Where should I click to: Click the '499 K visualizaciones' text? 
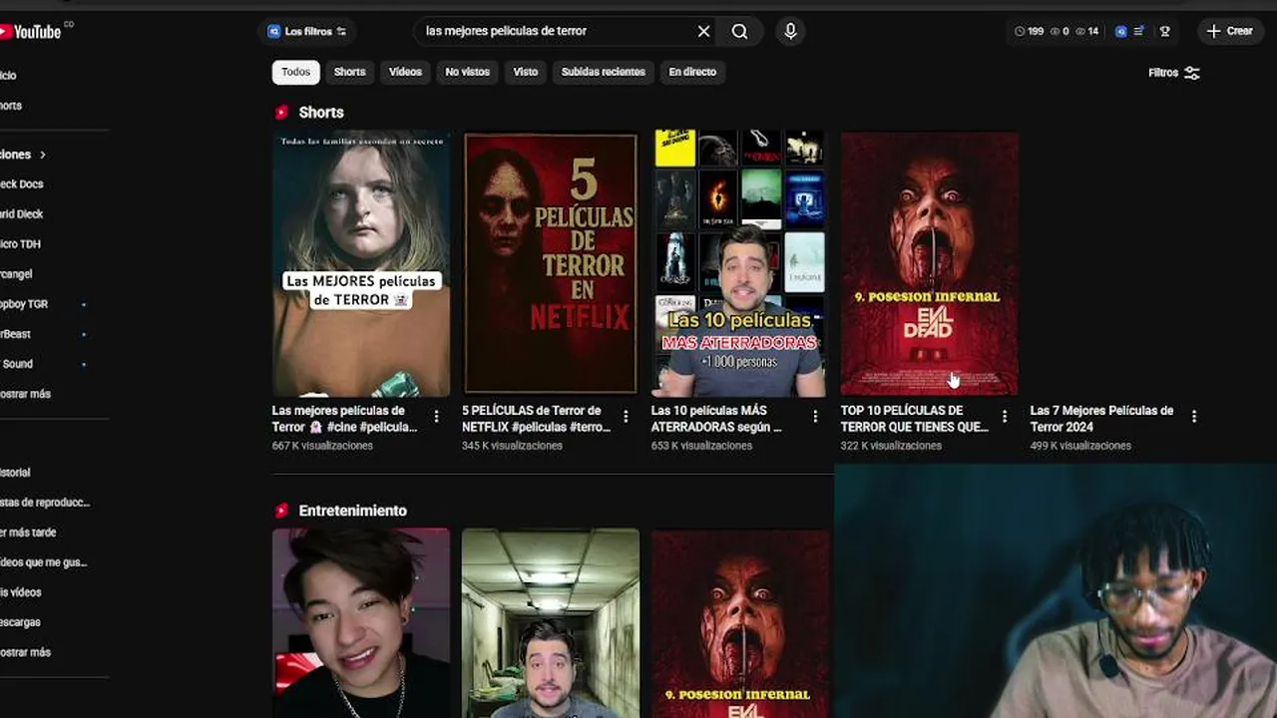1080,446
